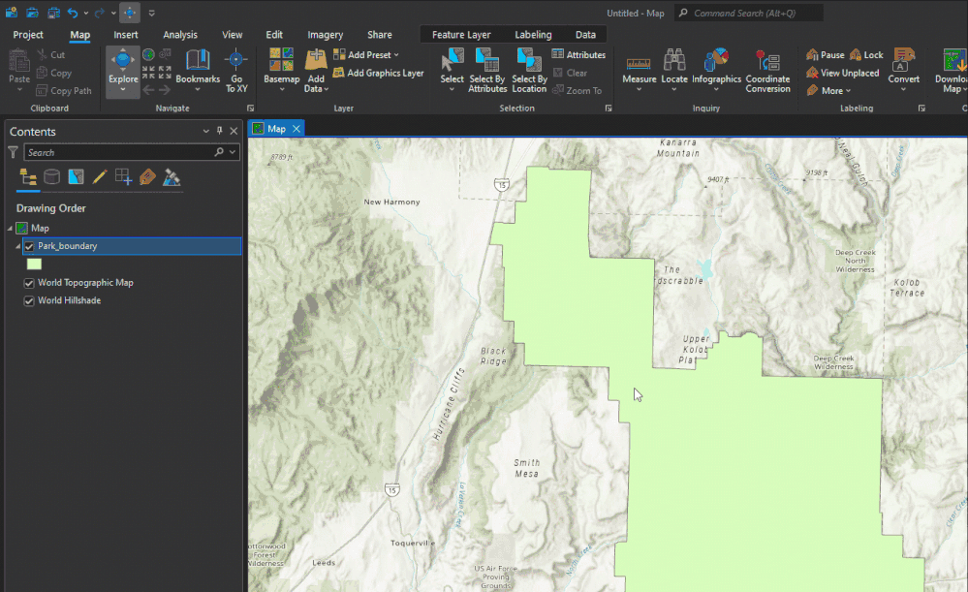
Task: Collapse the Park_boundary layer tree
Action: [x=17, y=247]
